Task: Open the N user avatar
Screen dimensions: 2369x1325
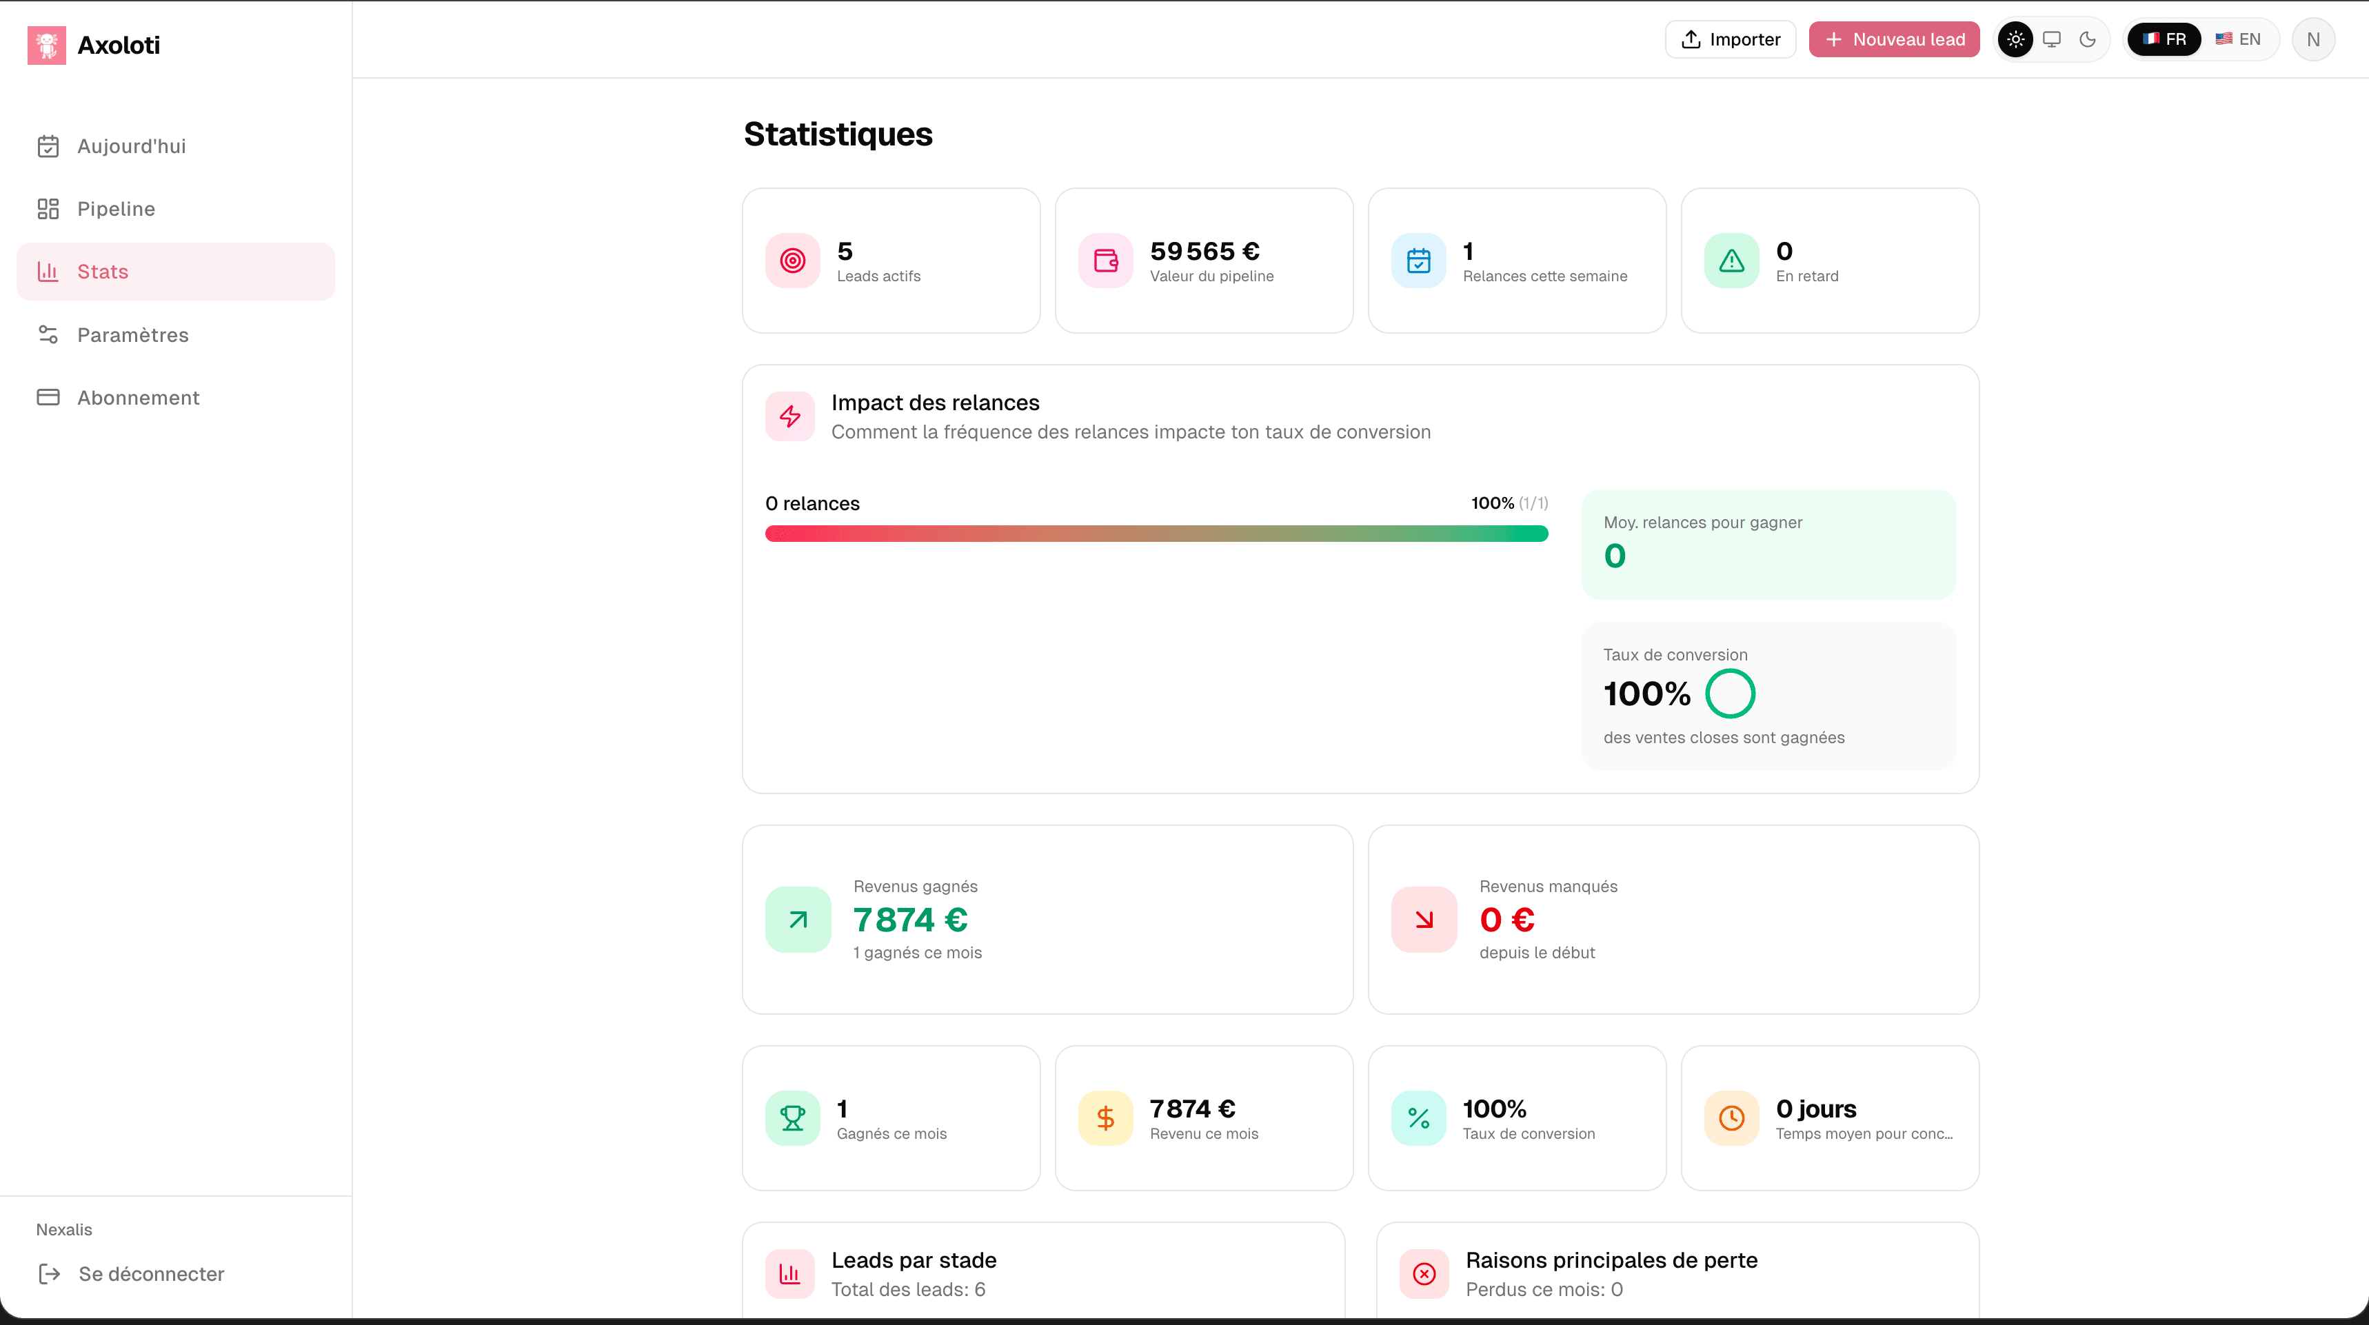Action: click(2313, 39)
